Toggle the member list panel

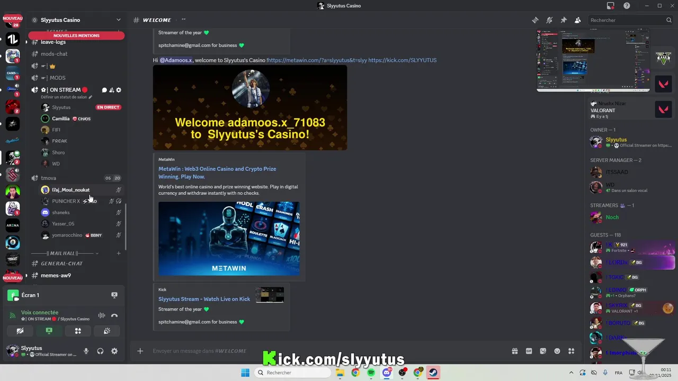click(578, 20)
